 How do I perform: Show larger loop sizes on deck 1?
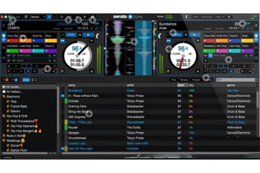click(x=55, y=66)
